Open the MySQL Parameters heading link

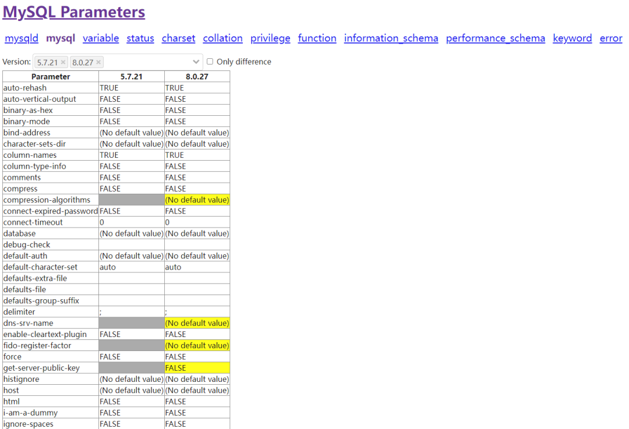74,12
